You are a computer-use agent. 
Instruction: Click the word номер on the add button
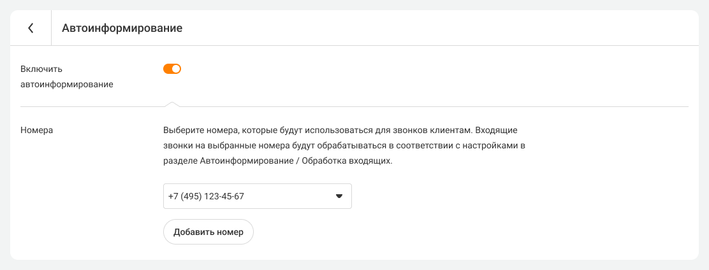(x=230, y=232)
